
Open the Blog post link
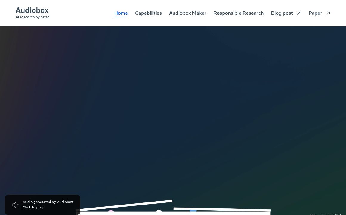point(282,13)
